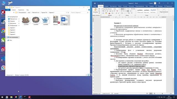
Task: Toggle bold formatting in Word
Action: (103, 11)
